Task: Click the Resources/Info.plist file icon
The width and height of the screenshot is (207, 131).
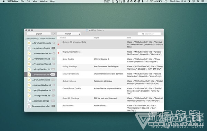Action: pos(29,106)
